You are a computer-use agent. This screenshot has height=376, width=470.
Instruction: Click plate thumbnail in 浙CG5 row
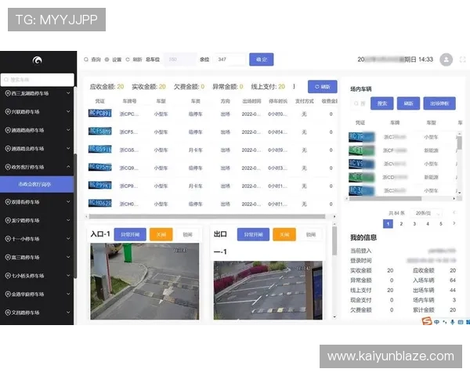click(100, 149)
